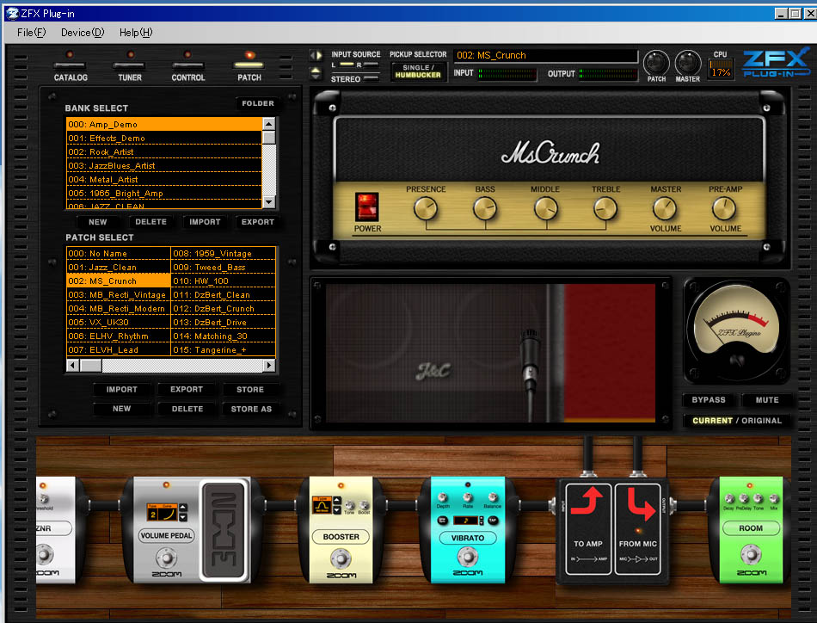
Task: Open the Help menu
Action: point(136,33)
